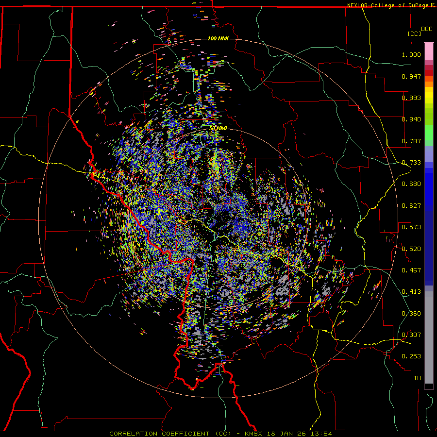Click the 0.573 scale value
This screenshot has height=437, width=437.
(411, 227)
